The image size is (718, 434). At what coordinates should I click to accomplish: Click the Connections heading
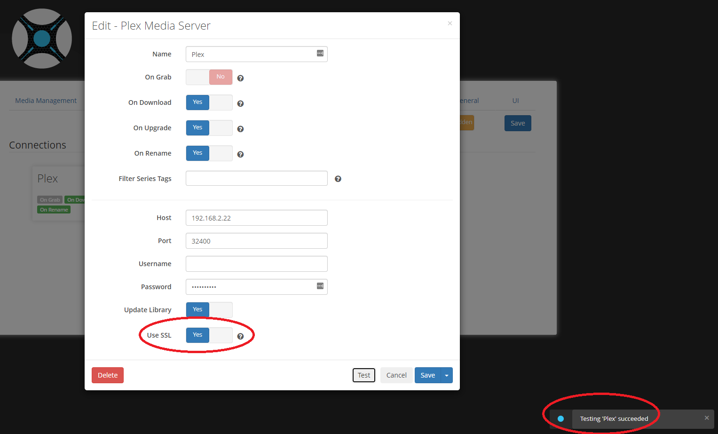click(38, 145)
